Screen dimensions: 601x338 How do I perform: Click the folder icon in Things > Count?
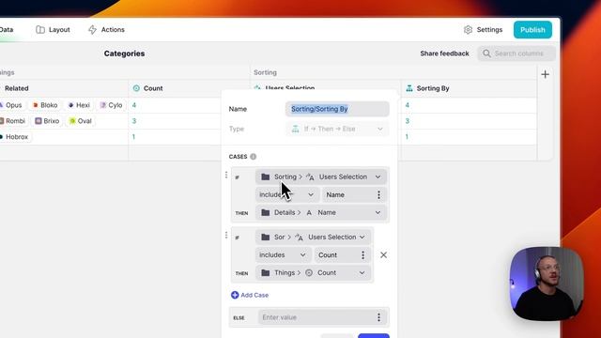[x=265, y=272]
